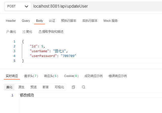This screenshot has width=162, height=113.
Task: Open the 后执行脚本 tab
Action: click(x=90, y=21)
